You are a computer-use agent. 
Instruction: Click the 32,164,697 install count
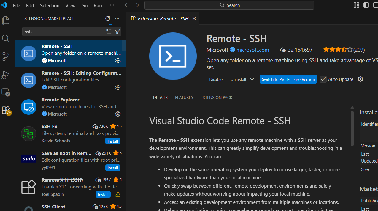click(x=296, y=50)
